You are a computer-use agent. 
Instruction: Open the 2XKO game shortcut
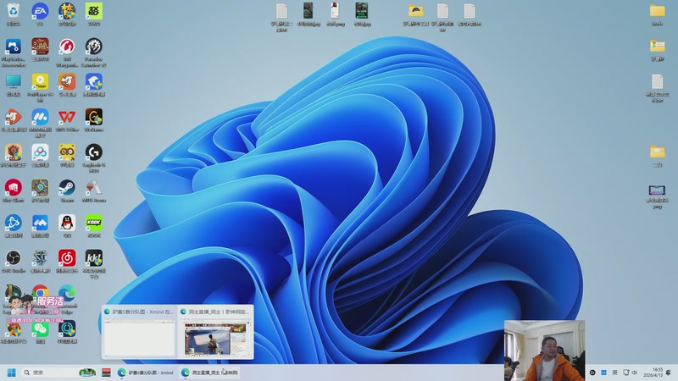click(x=94, y=13)
